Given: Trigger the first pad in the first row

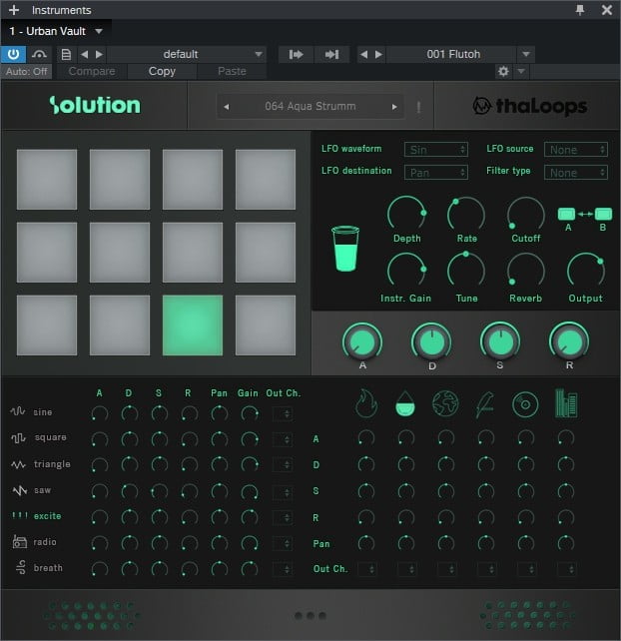Looking at the screenshot, I should tap(47, 179).
